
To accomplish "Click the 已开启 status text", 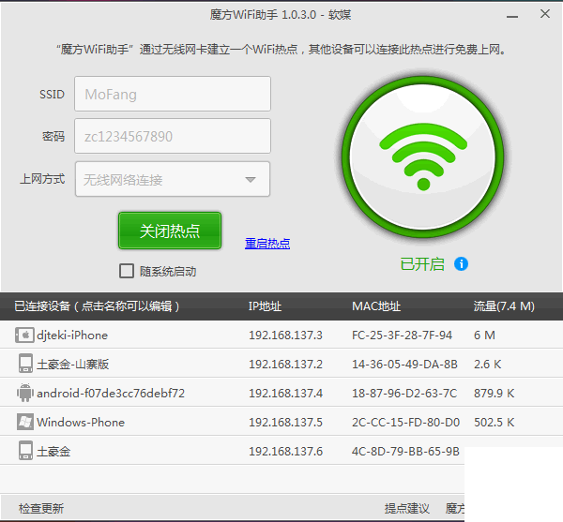I will [422, 264].
